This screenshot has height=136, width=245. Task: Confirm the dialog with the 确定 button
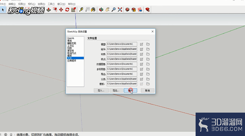click(x=130, y=91)
